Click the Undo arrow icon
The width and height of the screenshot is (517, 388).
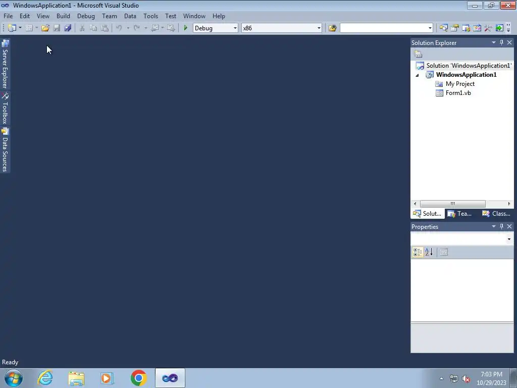click(x=119, y=28)
